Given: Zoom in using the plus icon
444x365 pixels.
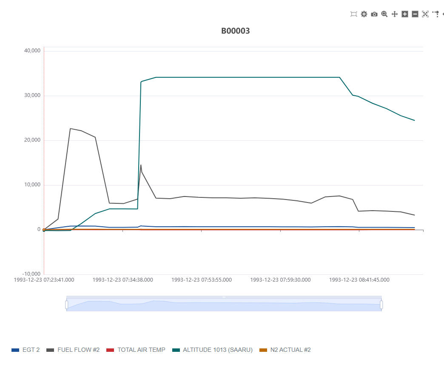Looking at the screenshot, I should 405,14.
